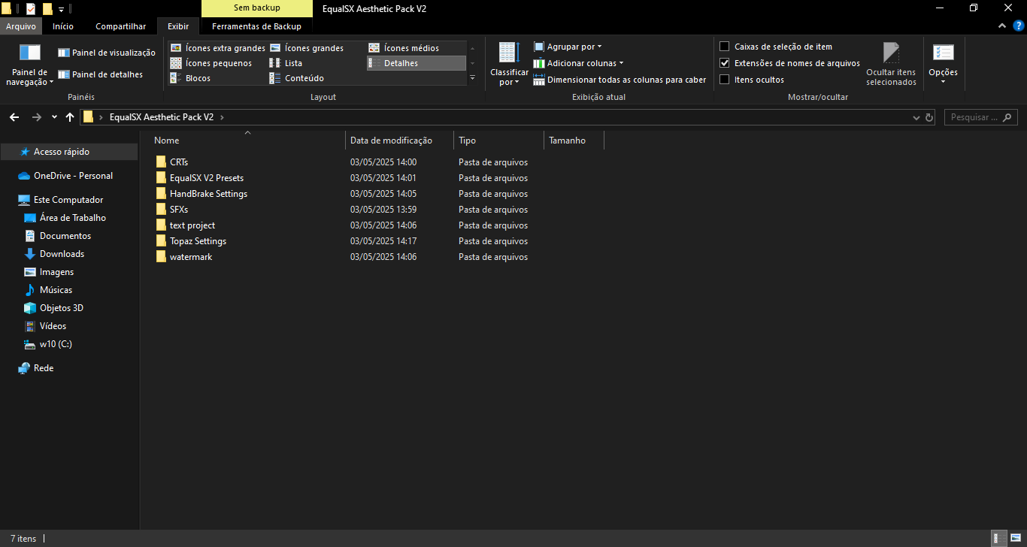Screen dimensions: 1027x547
Task: Select Blocos layout
Action: [190, 78]
